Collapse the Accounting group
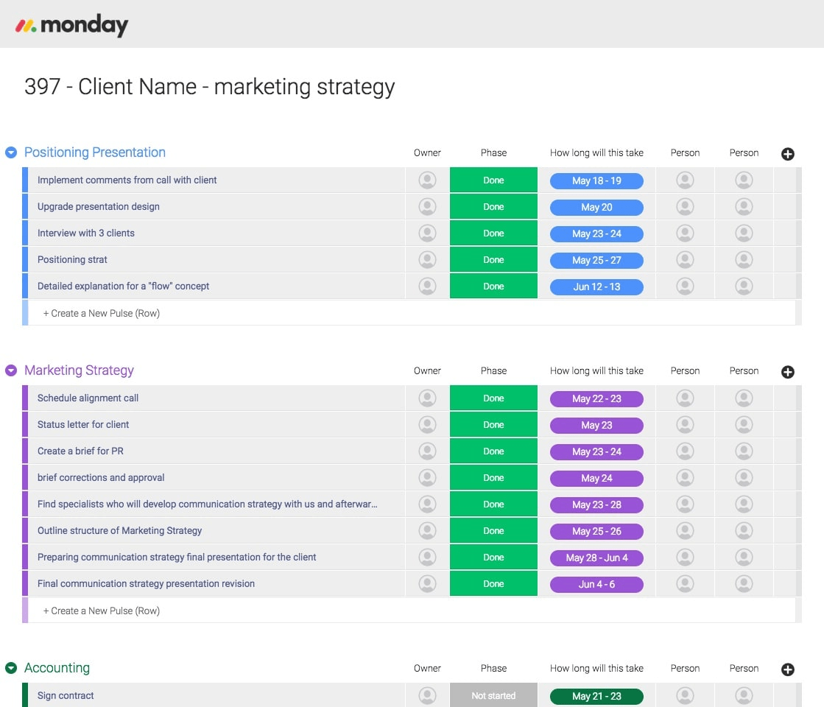The height and width of the screenshot is (707, 824). pos(11,668)
